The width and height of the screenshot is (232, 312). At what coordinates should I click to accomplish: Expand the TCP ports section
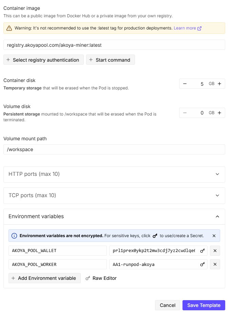[114, 195]
